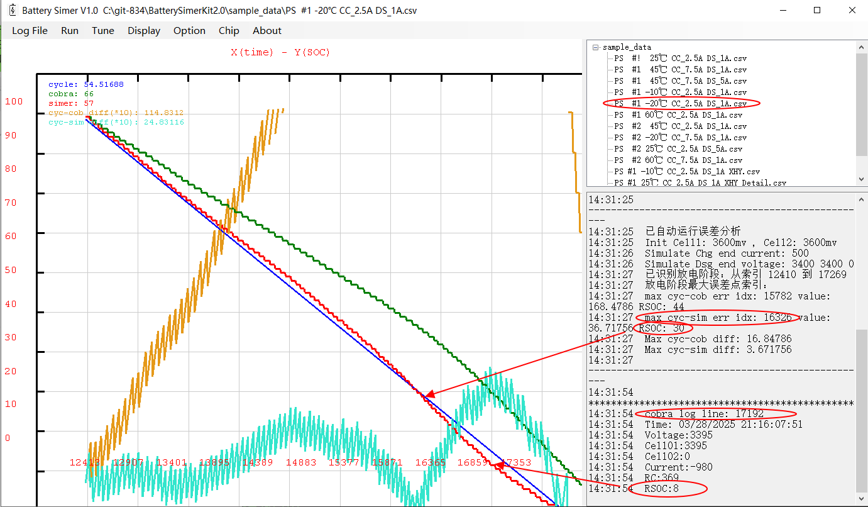Screen dimensions: 868x507
Task: Open the Chip menu
Action: [x=229, y=30]
